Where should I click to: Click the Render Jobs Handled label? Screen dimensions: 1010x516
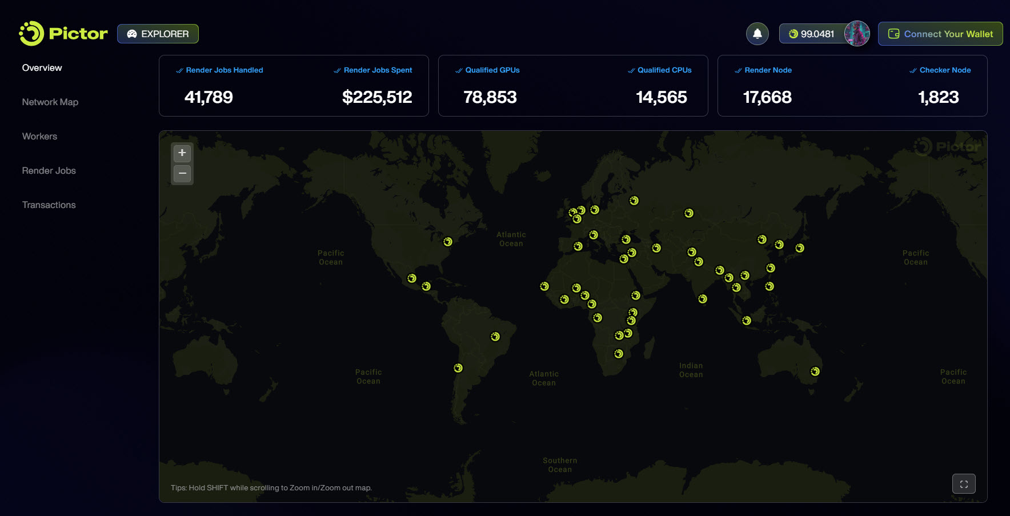[225, 70]
